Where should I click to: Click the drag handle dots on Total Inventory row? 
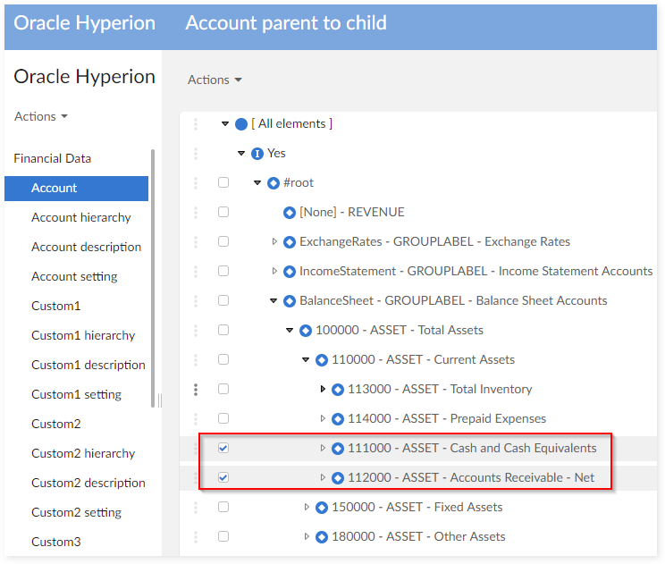pyautogui.click(x=196, y=390)
